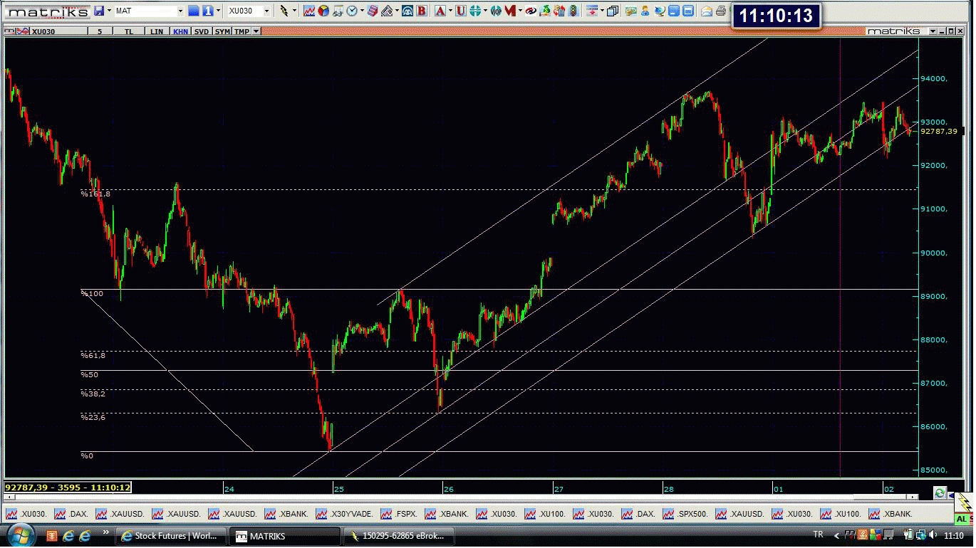This screenshot has width=976, height=548.
Task: Click the Stock Futures browser taskbar button
Action: [x=171, y=536]
